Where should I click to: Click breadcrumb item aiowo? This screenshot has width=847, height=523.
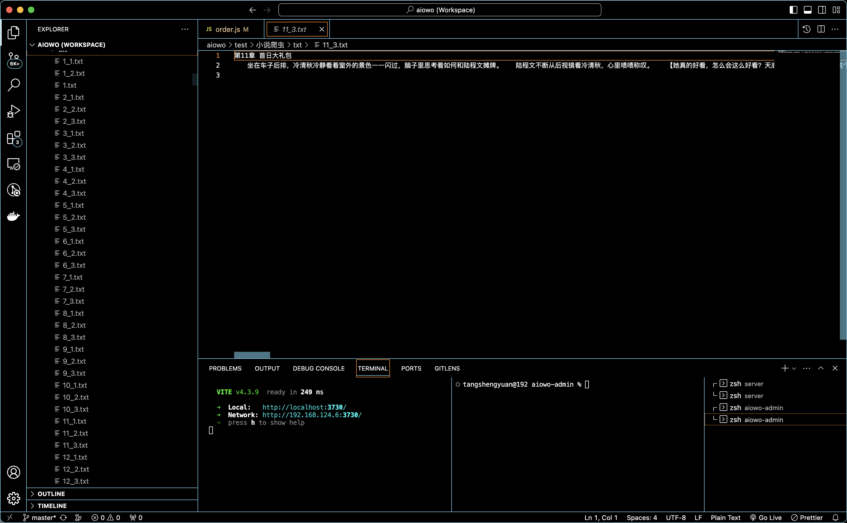point(216,45)
